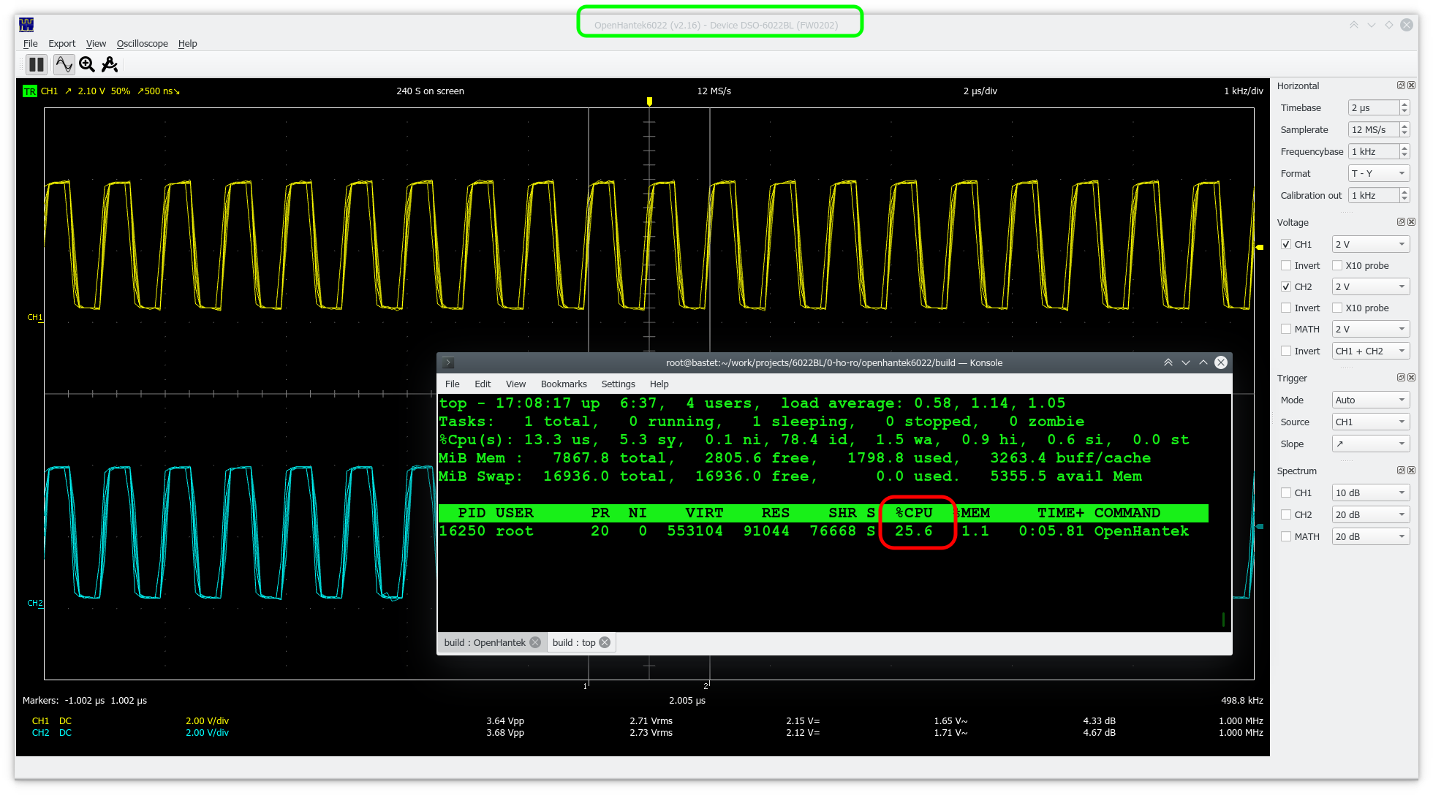Screen dimensions: 1433x795
Task: Click the keep-above arrow in Konsole title bar
Action: [x=1168, y=362]
